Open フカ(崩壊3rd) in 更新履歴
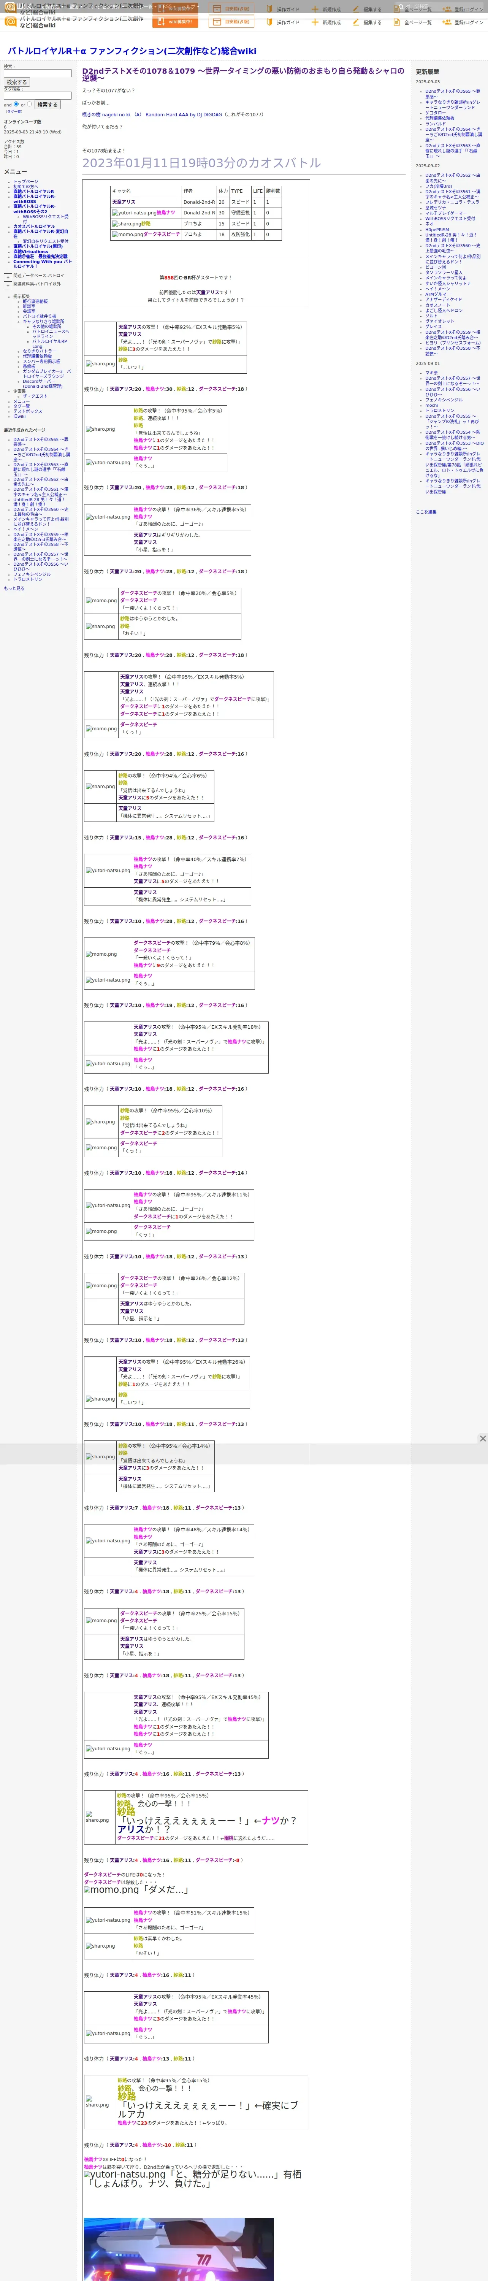The image size is (488, 2281). (x=439, y=186)
